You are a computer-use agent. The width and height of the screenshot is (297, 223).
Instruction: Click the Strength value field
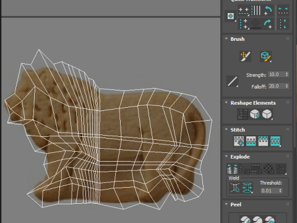pyautogui.click(x=276, y=74)
